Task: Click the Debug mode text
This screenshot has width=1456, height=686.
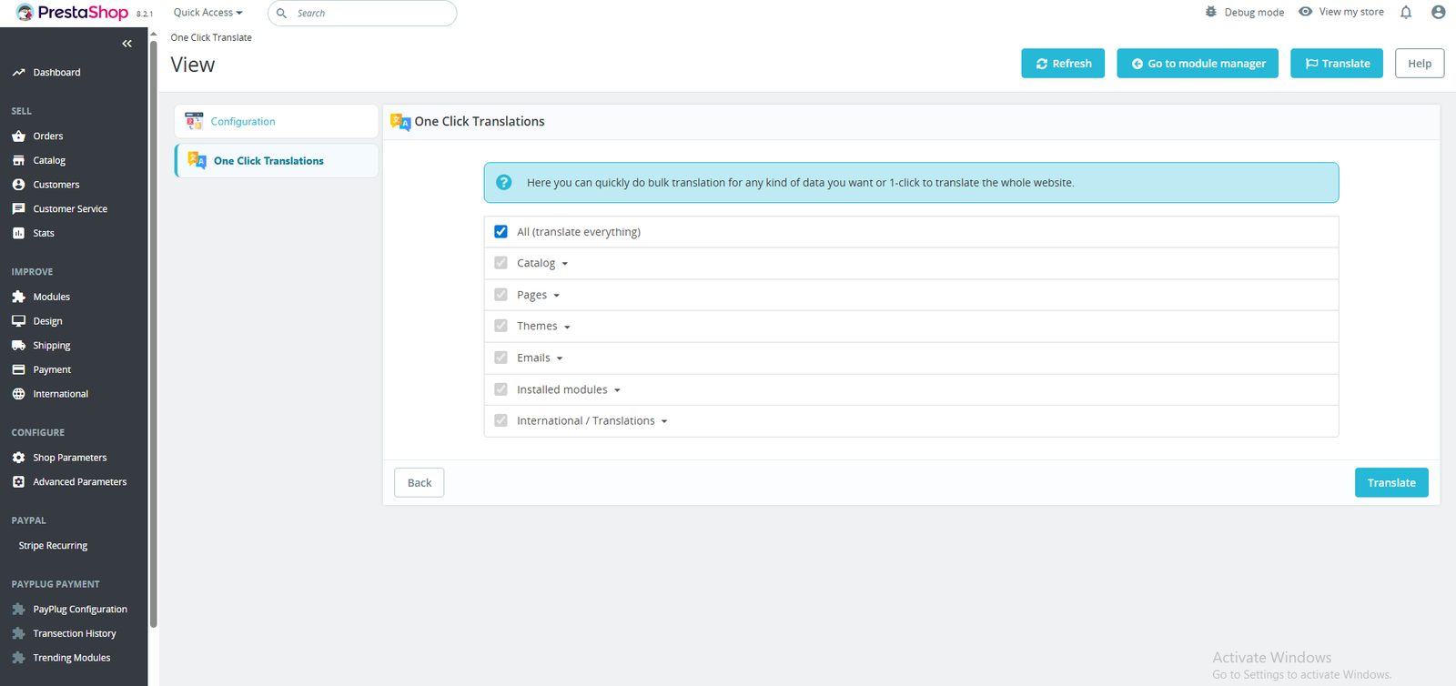Action: [1254, 13]
